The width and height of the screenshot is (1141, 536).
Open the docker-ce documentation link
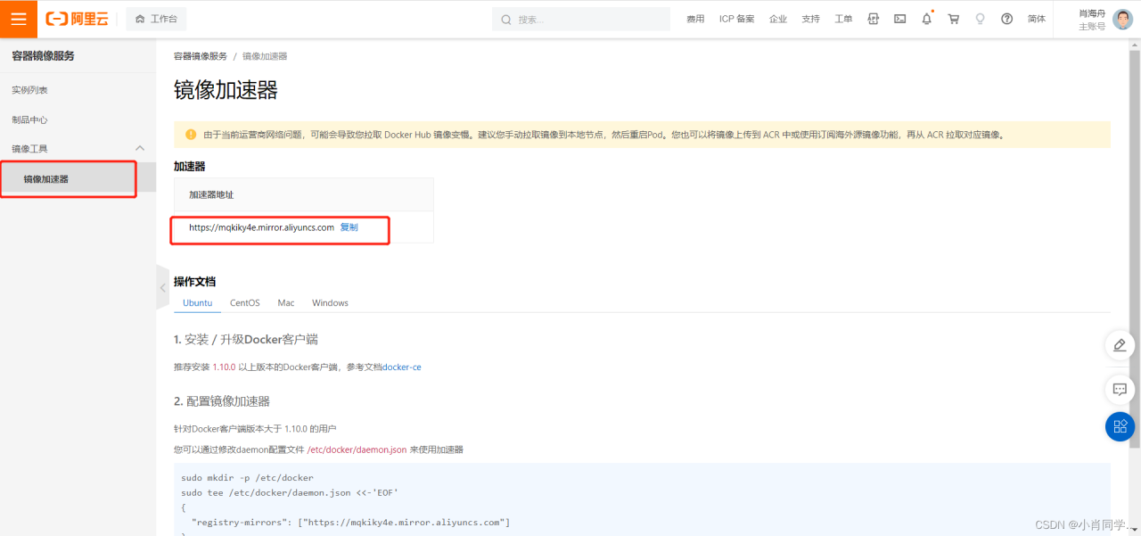(400, 367)
